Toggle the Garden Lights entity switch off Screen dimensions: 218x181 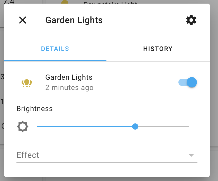point(187,82)
